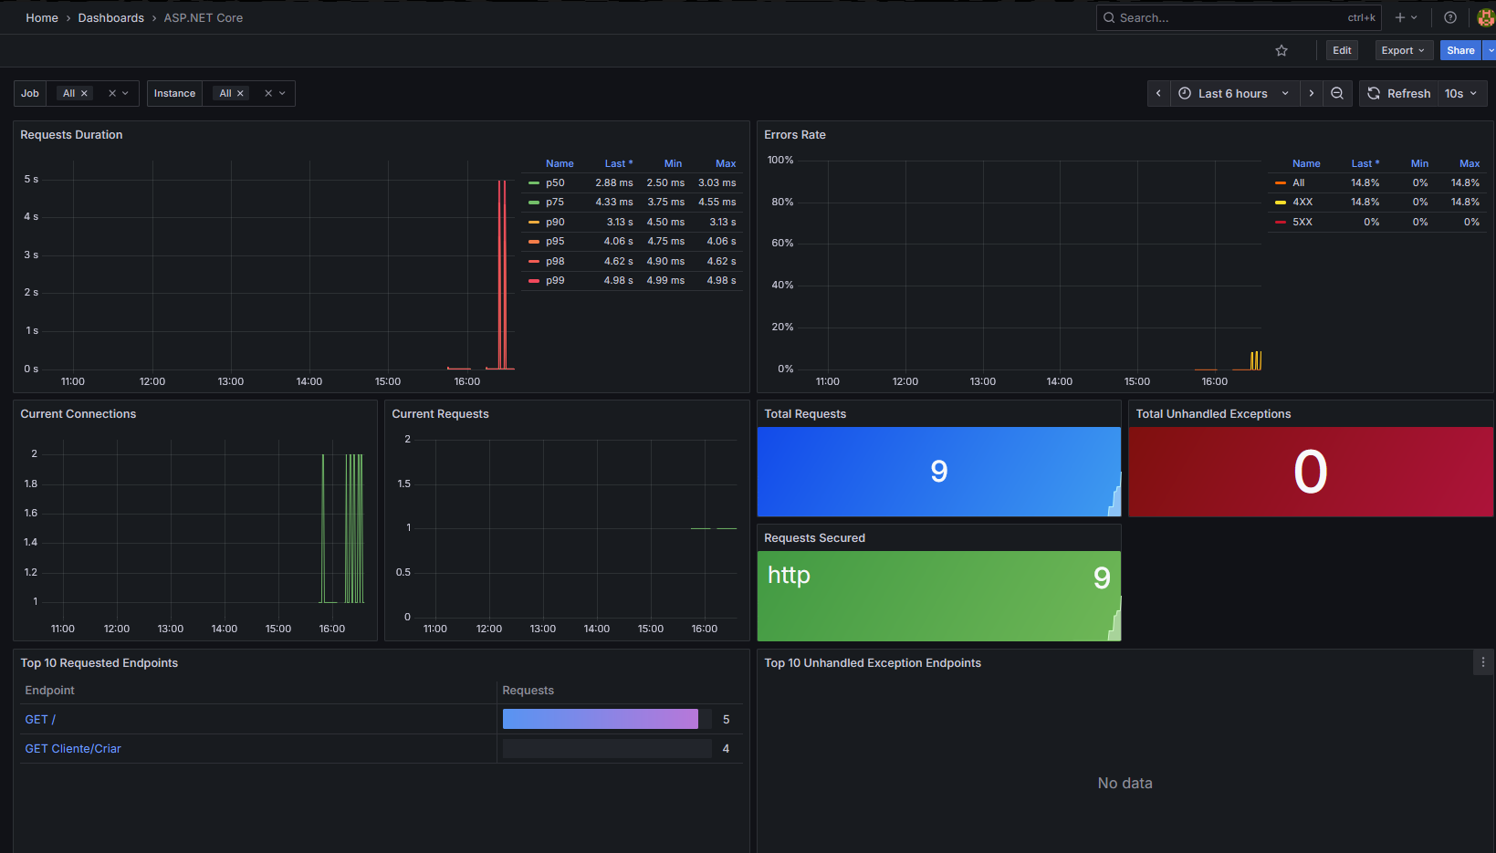Open the user profile avatar menu
Viewport: 1496px width, 853px height.
click(x=1486, y=17)
